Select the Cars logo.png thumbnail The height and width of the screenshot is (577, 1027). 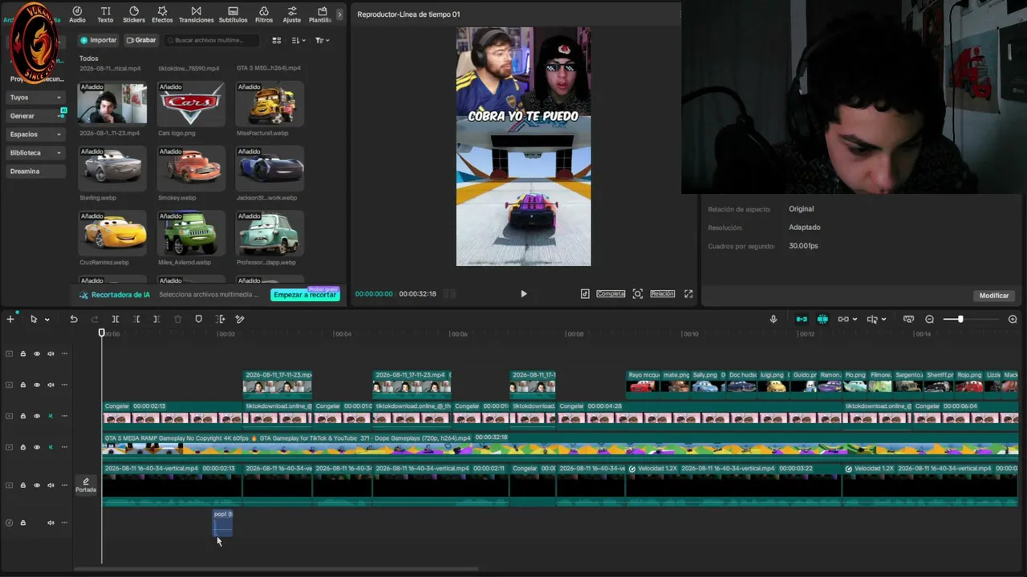coord(190,104)
